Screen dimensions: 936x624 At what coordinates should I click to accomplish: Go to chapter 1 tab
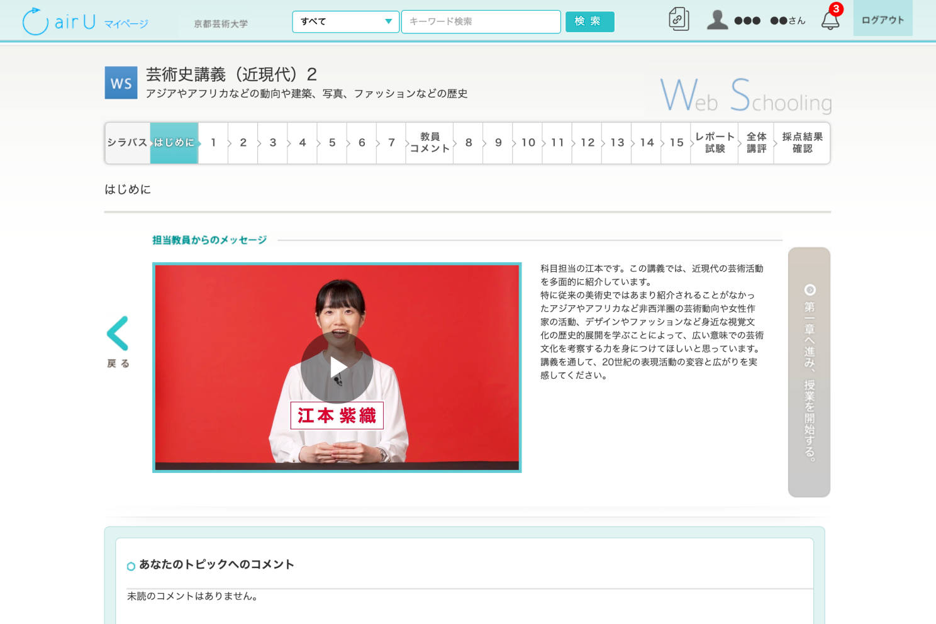[213, 143]
